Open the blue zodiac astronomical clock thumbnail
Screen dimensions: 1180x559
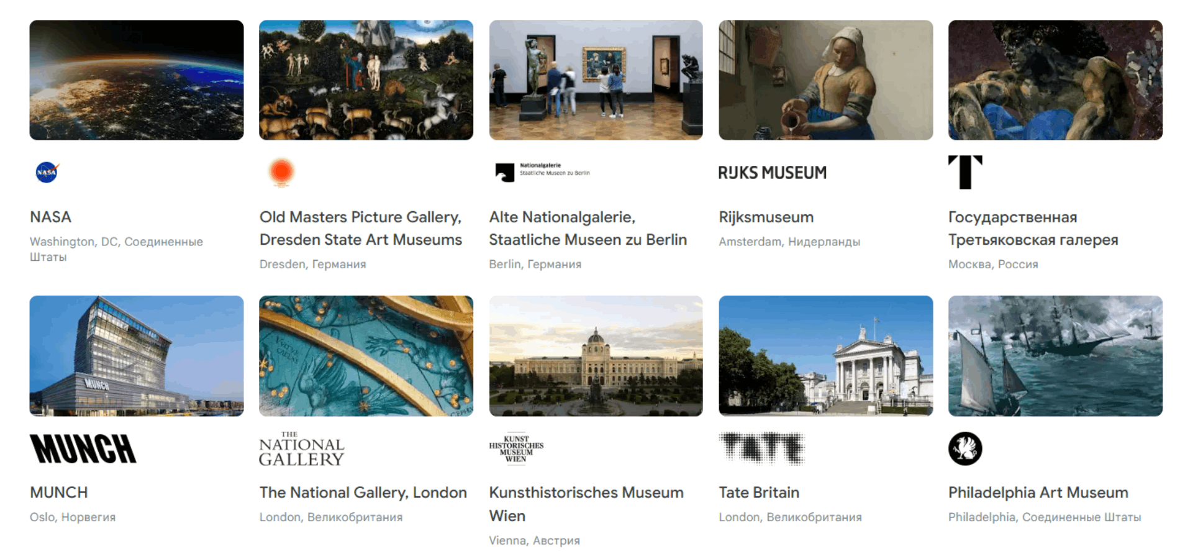pos(366,356)
